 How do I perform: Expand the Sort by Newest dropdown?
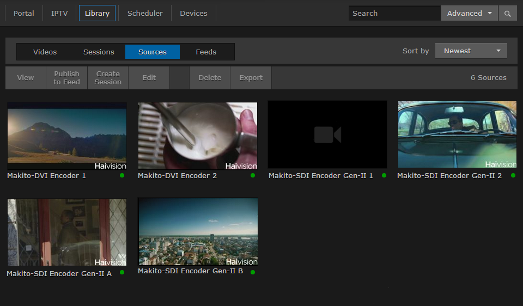(x=471, y=51)
